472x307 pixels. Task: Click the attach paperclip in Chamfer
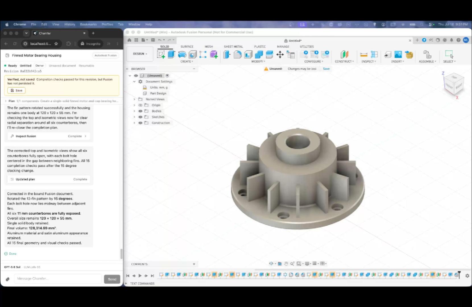pos(8,279)
